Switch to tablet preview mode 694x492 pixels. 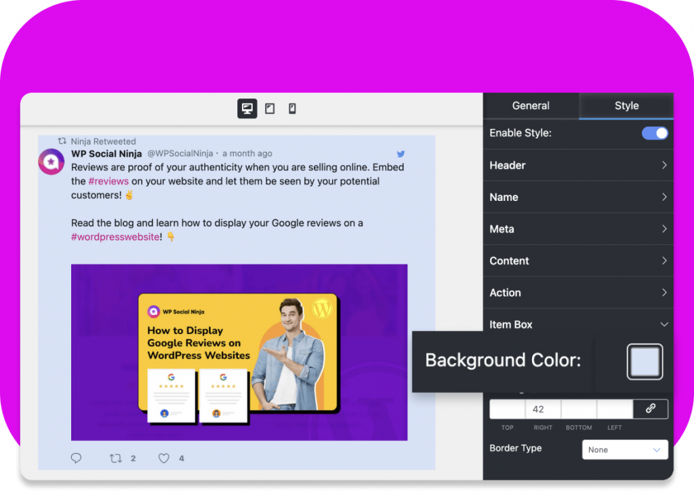click(x=270, y=109)
